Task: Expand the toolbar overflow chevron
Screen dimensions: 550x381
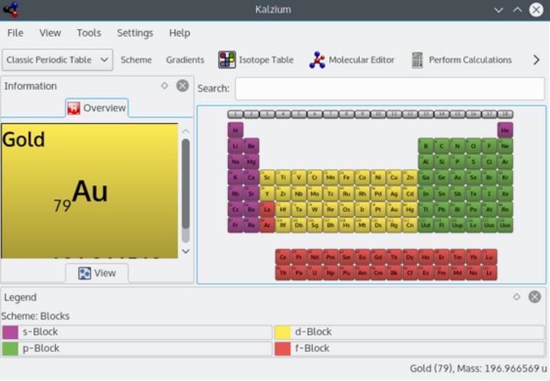Action: [536, 59]
